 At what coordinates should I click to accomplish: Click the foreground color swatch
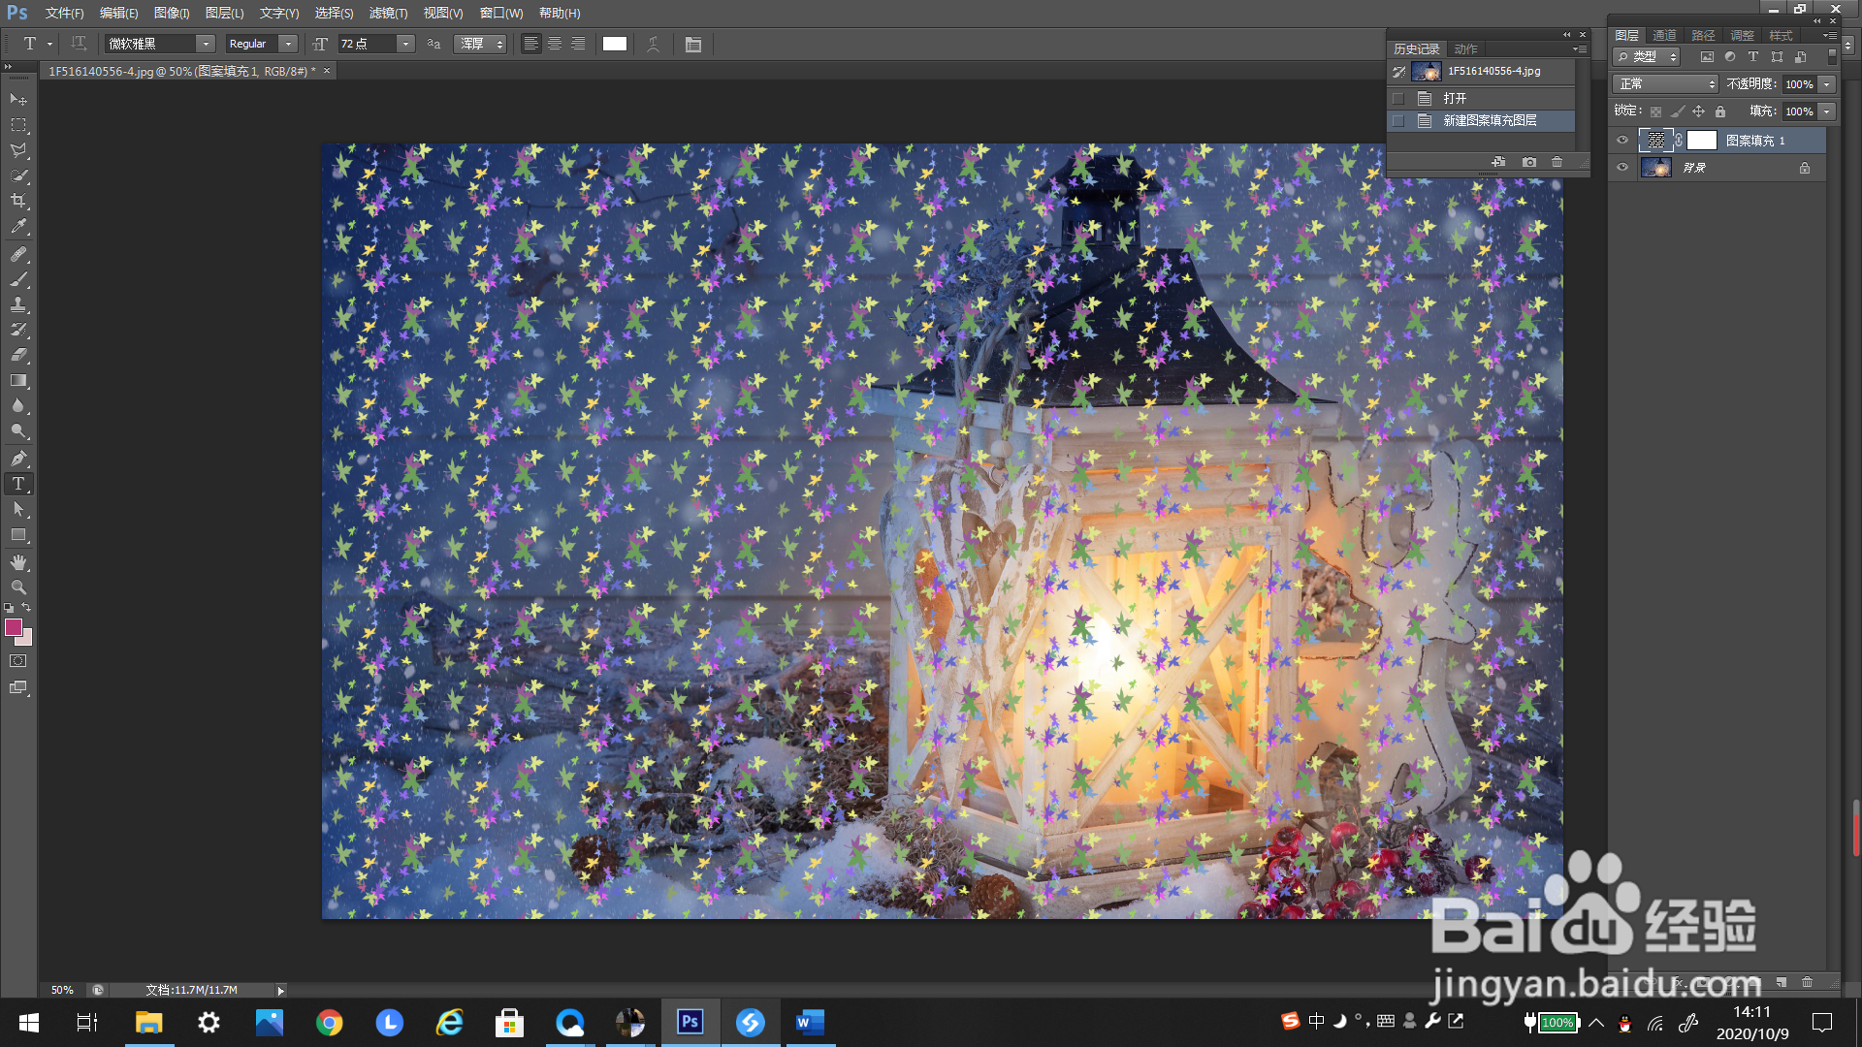click(x=14, y=627)
